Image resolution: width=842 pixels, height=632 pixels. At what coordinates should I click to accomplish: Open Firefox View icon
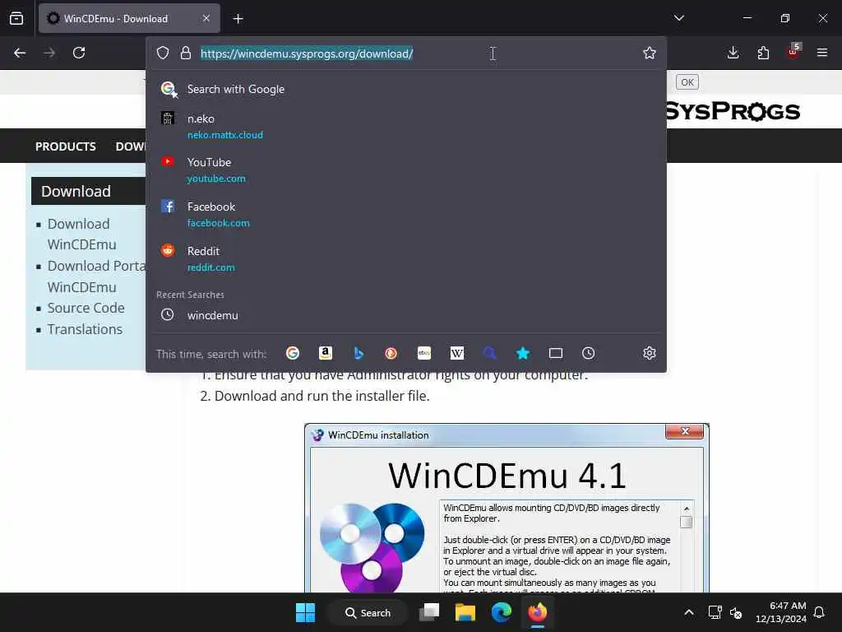16,18
